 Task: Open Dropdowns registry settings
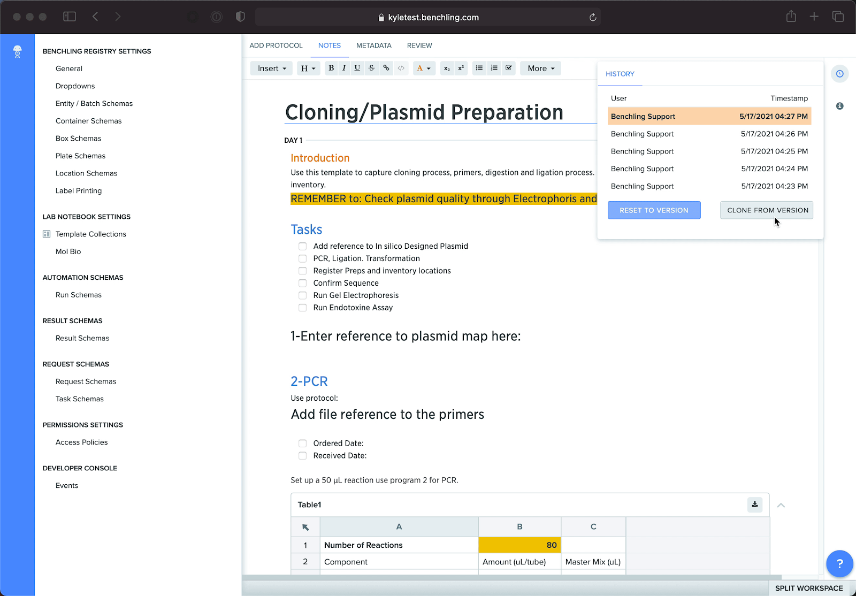[x=75, y=86]
